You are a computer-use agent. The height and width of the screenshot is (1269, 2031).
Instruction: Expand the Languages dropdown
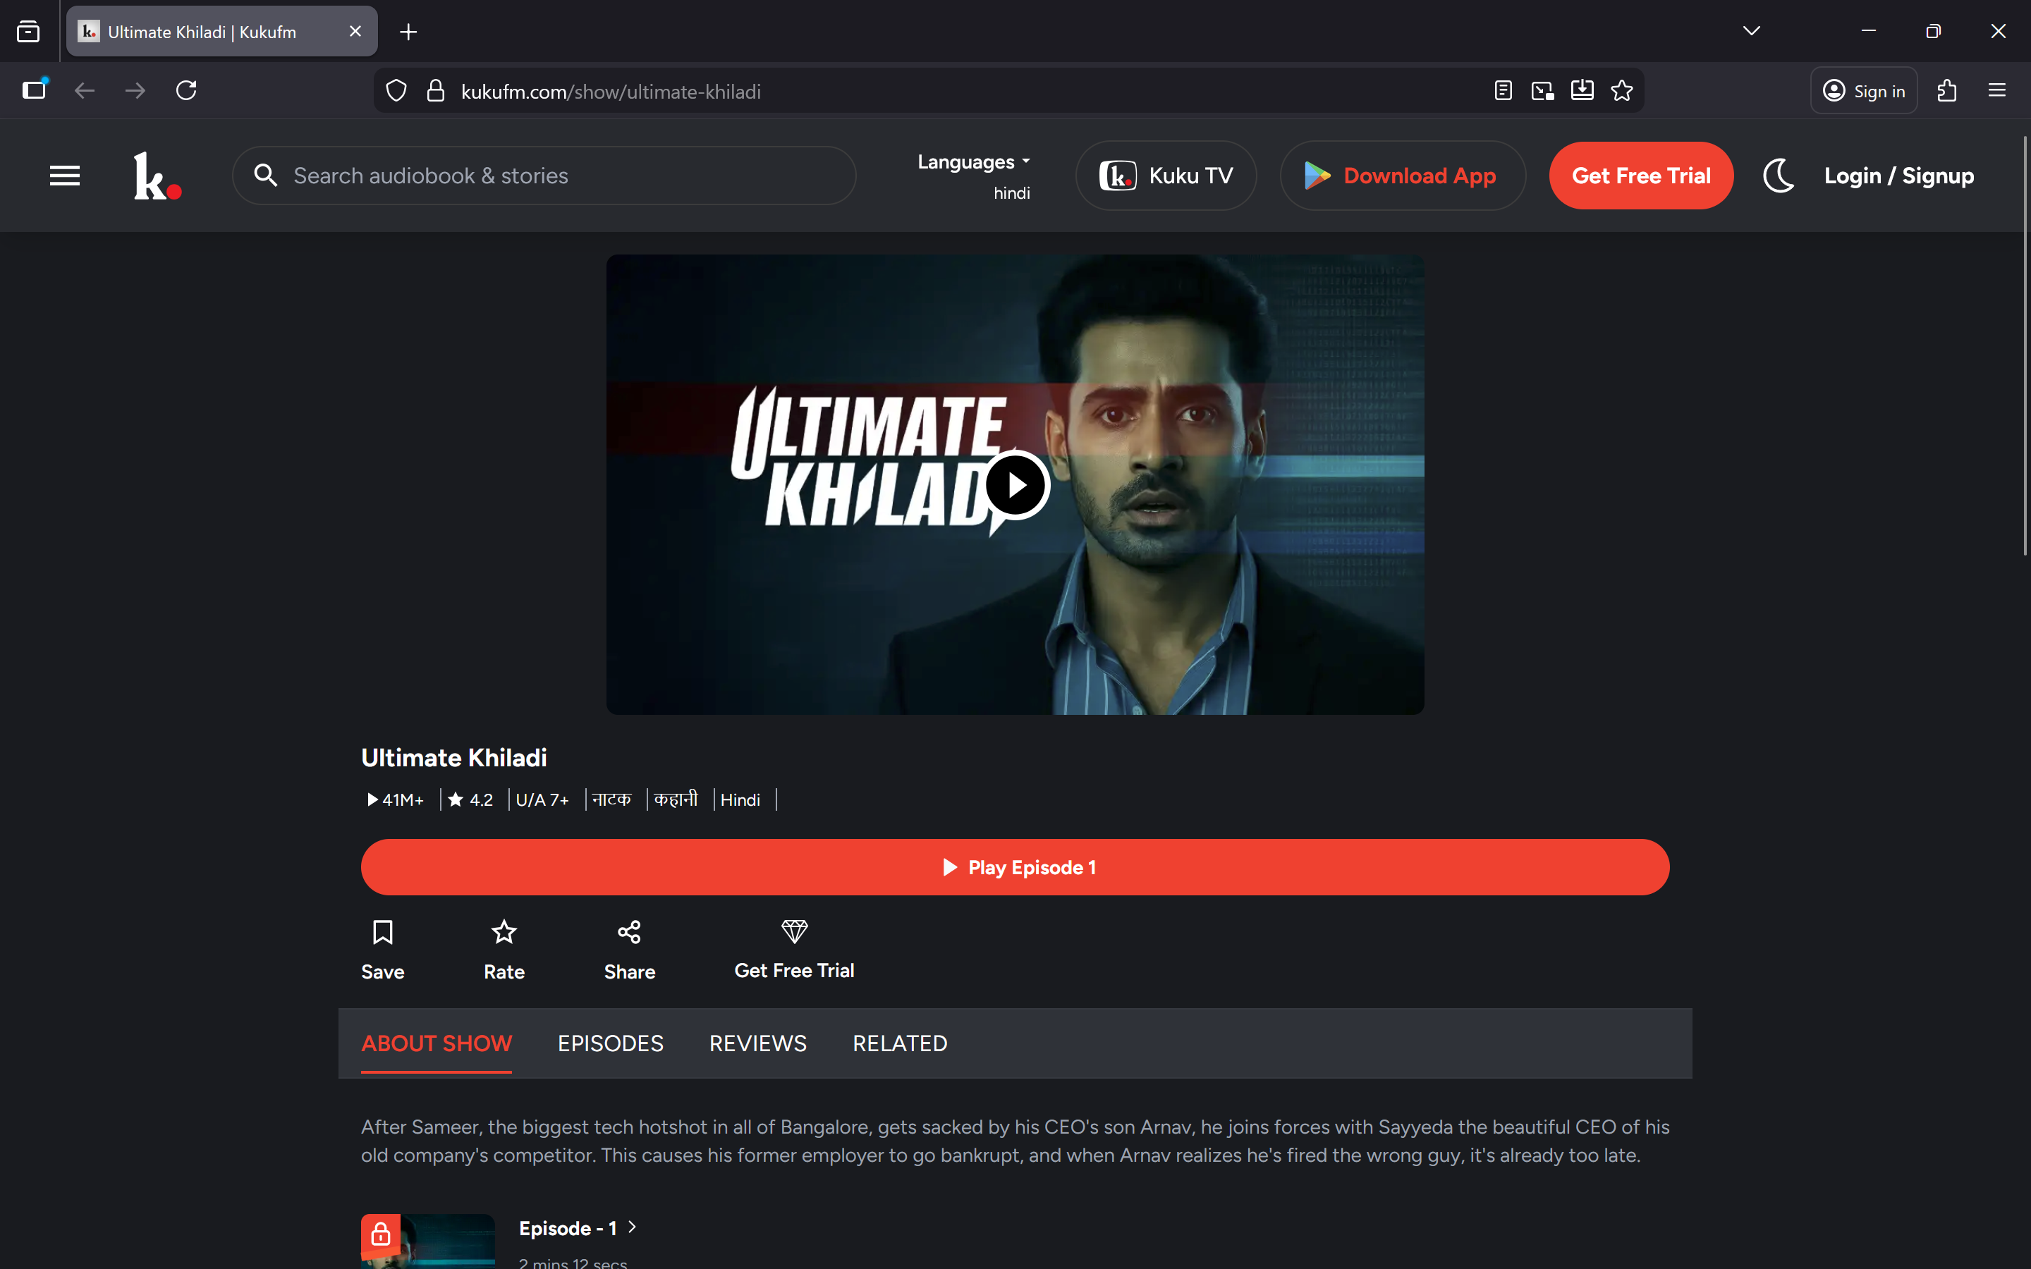click(x=973, y=161)
